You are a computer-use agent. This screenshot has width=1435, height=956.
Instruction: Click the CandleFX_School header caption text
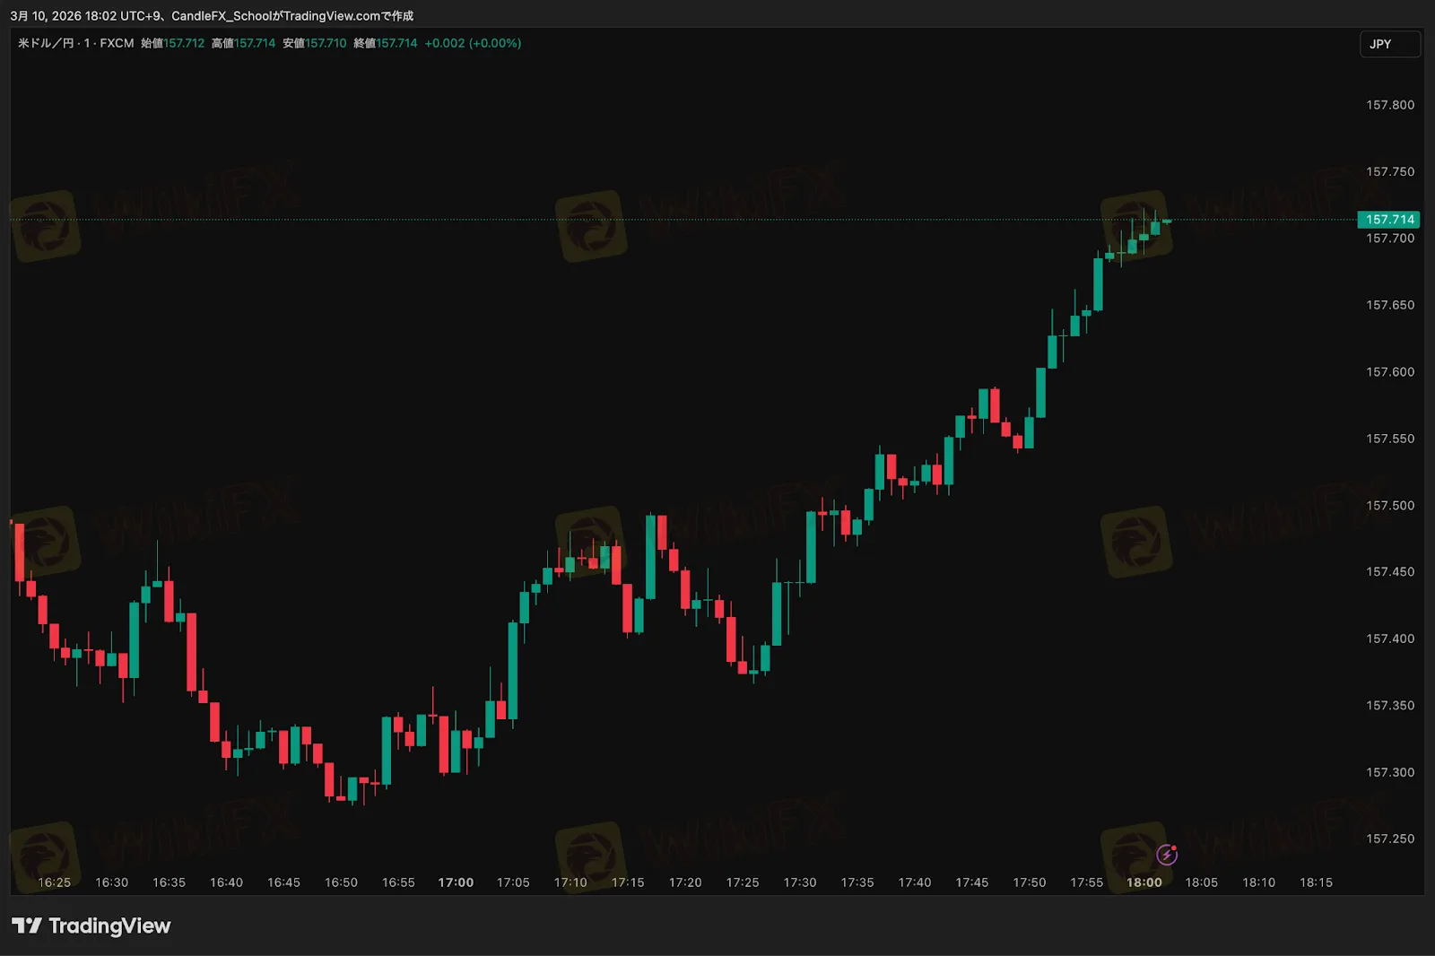pyautogui.click(x=221, y=16)
